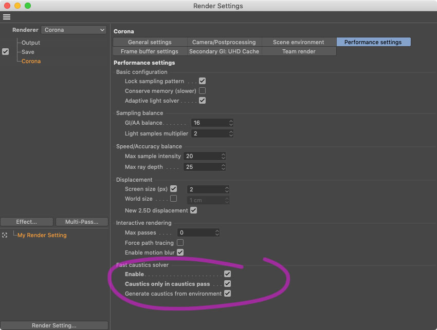Open the Renderer dropdown

(x=74, y=30)
